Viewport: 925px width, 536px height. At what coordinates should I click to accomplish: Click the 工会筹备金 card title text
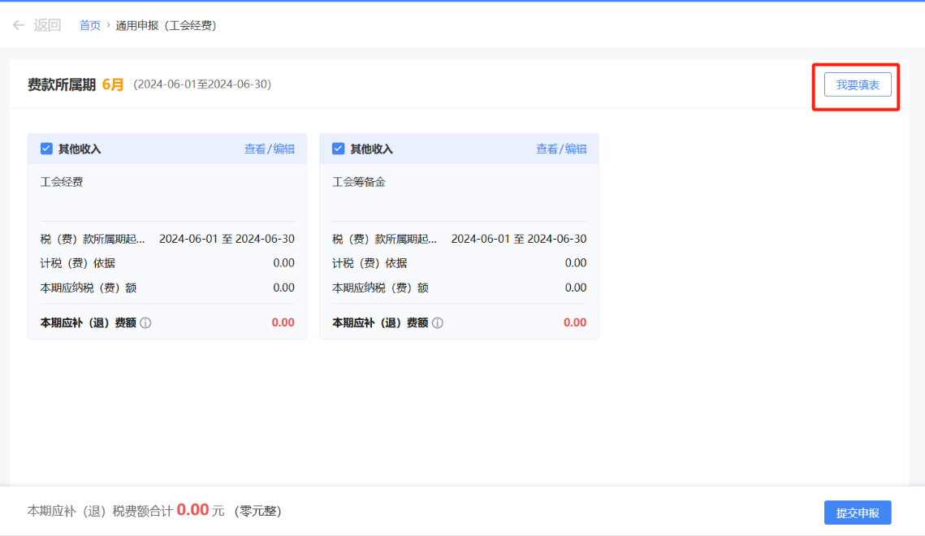pyautogui.click(x=359, y=182)
